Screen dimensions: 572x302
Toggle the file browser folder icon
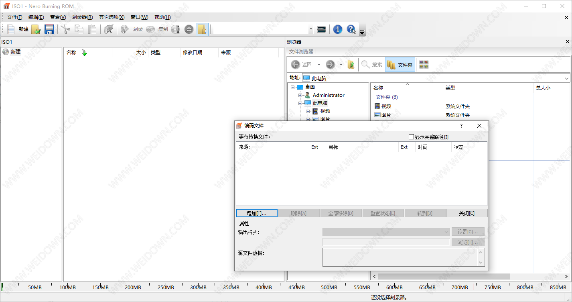[x=202, y=29]
